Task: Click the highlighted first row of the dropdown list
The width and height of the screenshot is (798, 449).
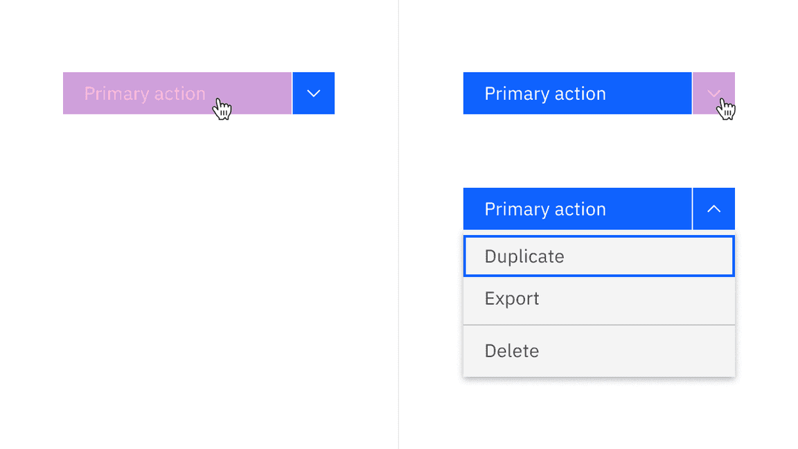Action: click(598, 256)
